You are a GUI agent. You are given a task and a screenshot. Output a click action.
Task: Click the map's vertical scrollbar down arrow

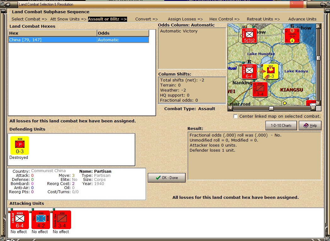(318, 103)
